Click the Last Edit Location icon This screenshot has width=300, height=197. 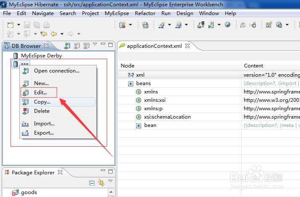[44, 34]
